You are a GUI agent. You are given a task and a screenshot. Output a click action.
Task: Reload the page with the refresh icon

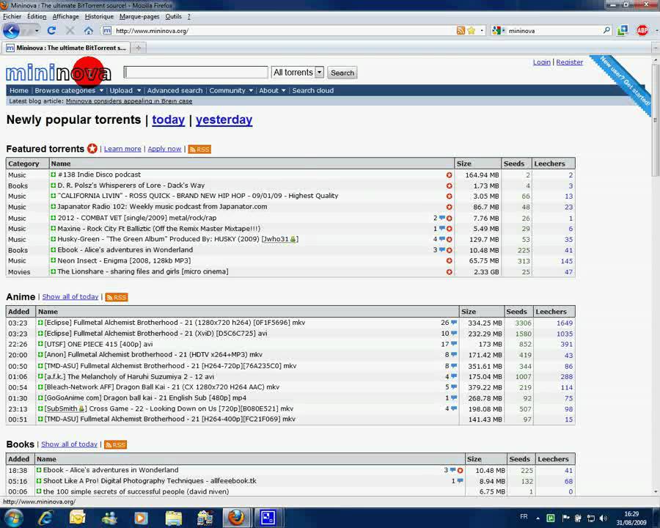pyautogui.click(x=51, y=31)
